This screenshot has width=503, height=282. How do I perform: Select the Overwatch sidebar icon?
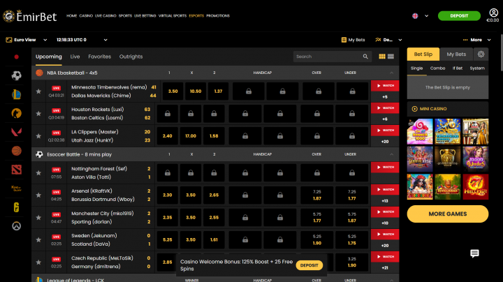point(16,226)
